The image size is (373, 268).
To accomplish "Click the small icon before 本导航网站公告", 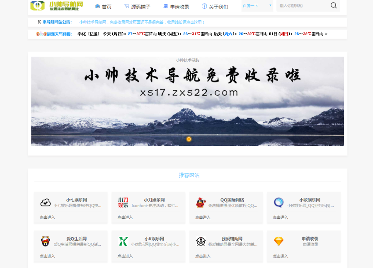I will pyautogui.click(x=39, y=22).
